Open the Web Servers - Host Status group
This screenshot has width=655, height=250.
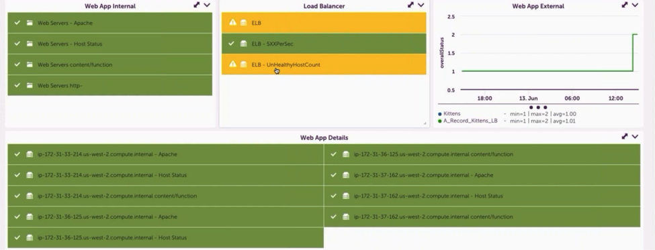110,44
